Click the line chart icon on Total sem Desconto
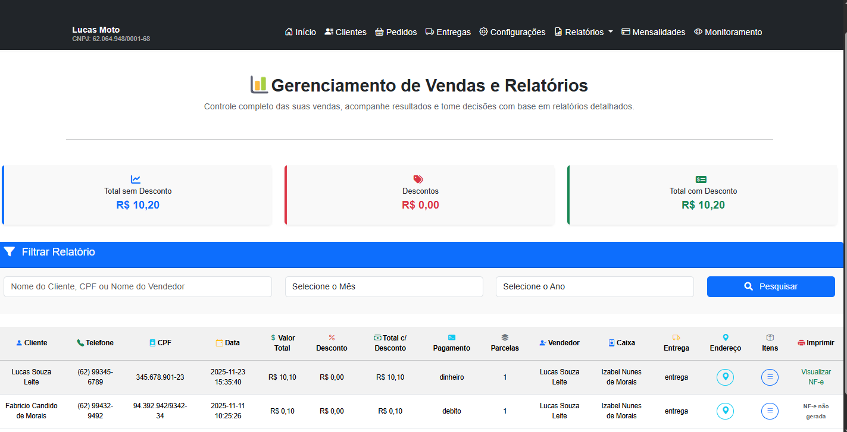 coord(137,179)
